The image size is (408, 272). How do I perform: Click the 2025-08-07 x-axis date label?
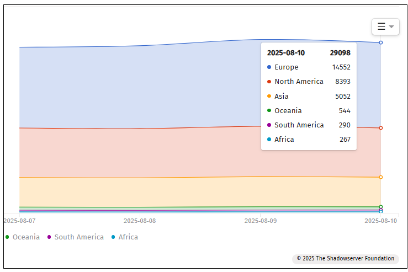point(20,220)
